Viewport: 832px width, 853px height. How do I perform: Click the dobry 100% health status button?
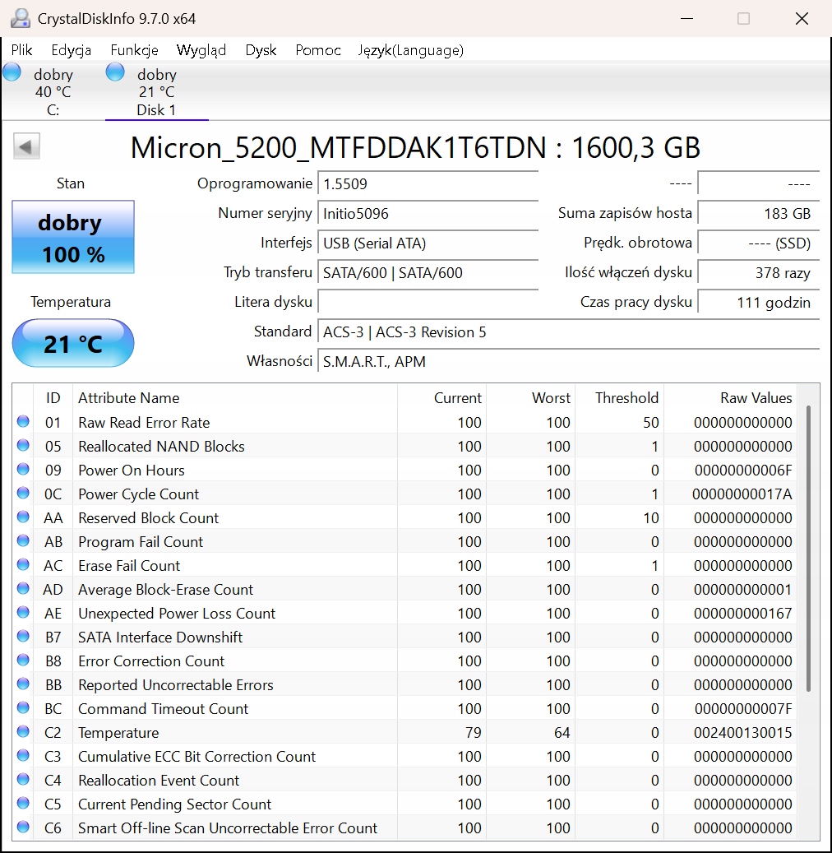[72, 237]
